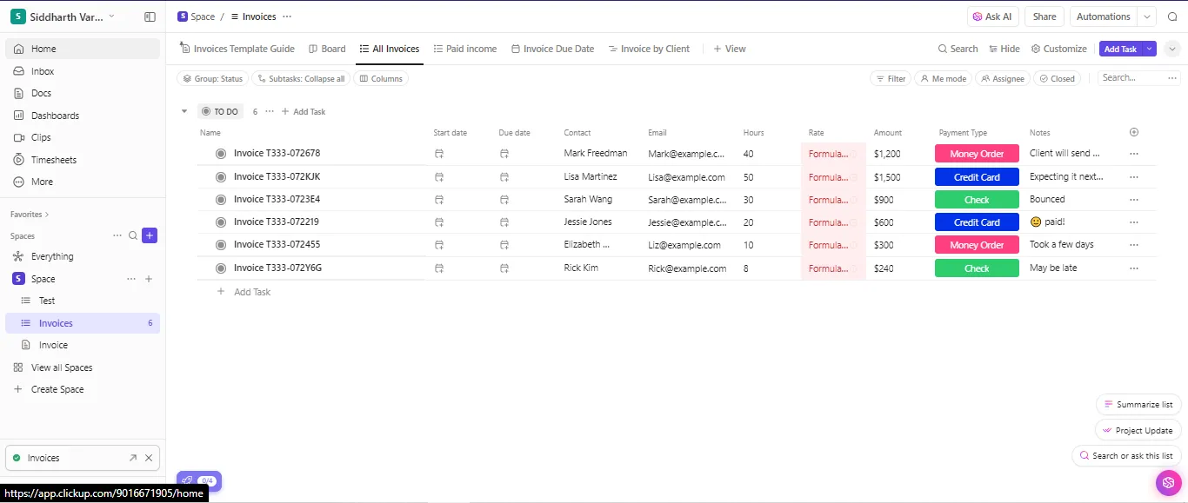
Task: Open Clips in the sidebar
Action: (x=83, y=137)
